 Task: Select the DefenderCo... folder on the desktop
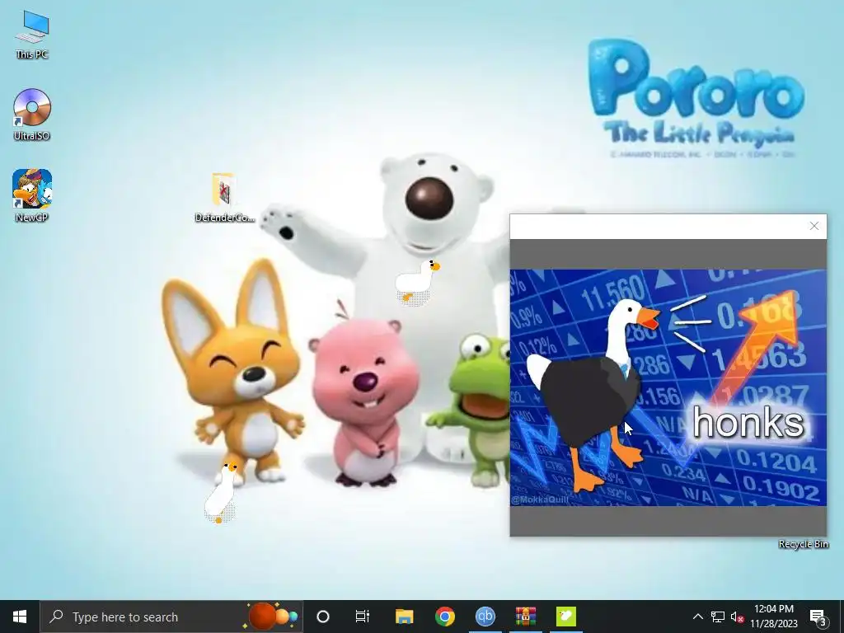point(224,197)
